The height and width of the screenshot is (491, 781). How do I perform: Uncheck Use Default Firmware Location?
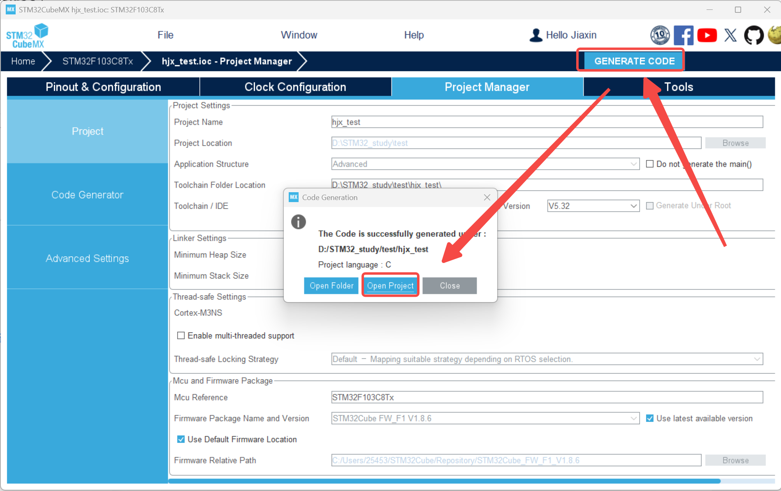[x=181, y=439]
